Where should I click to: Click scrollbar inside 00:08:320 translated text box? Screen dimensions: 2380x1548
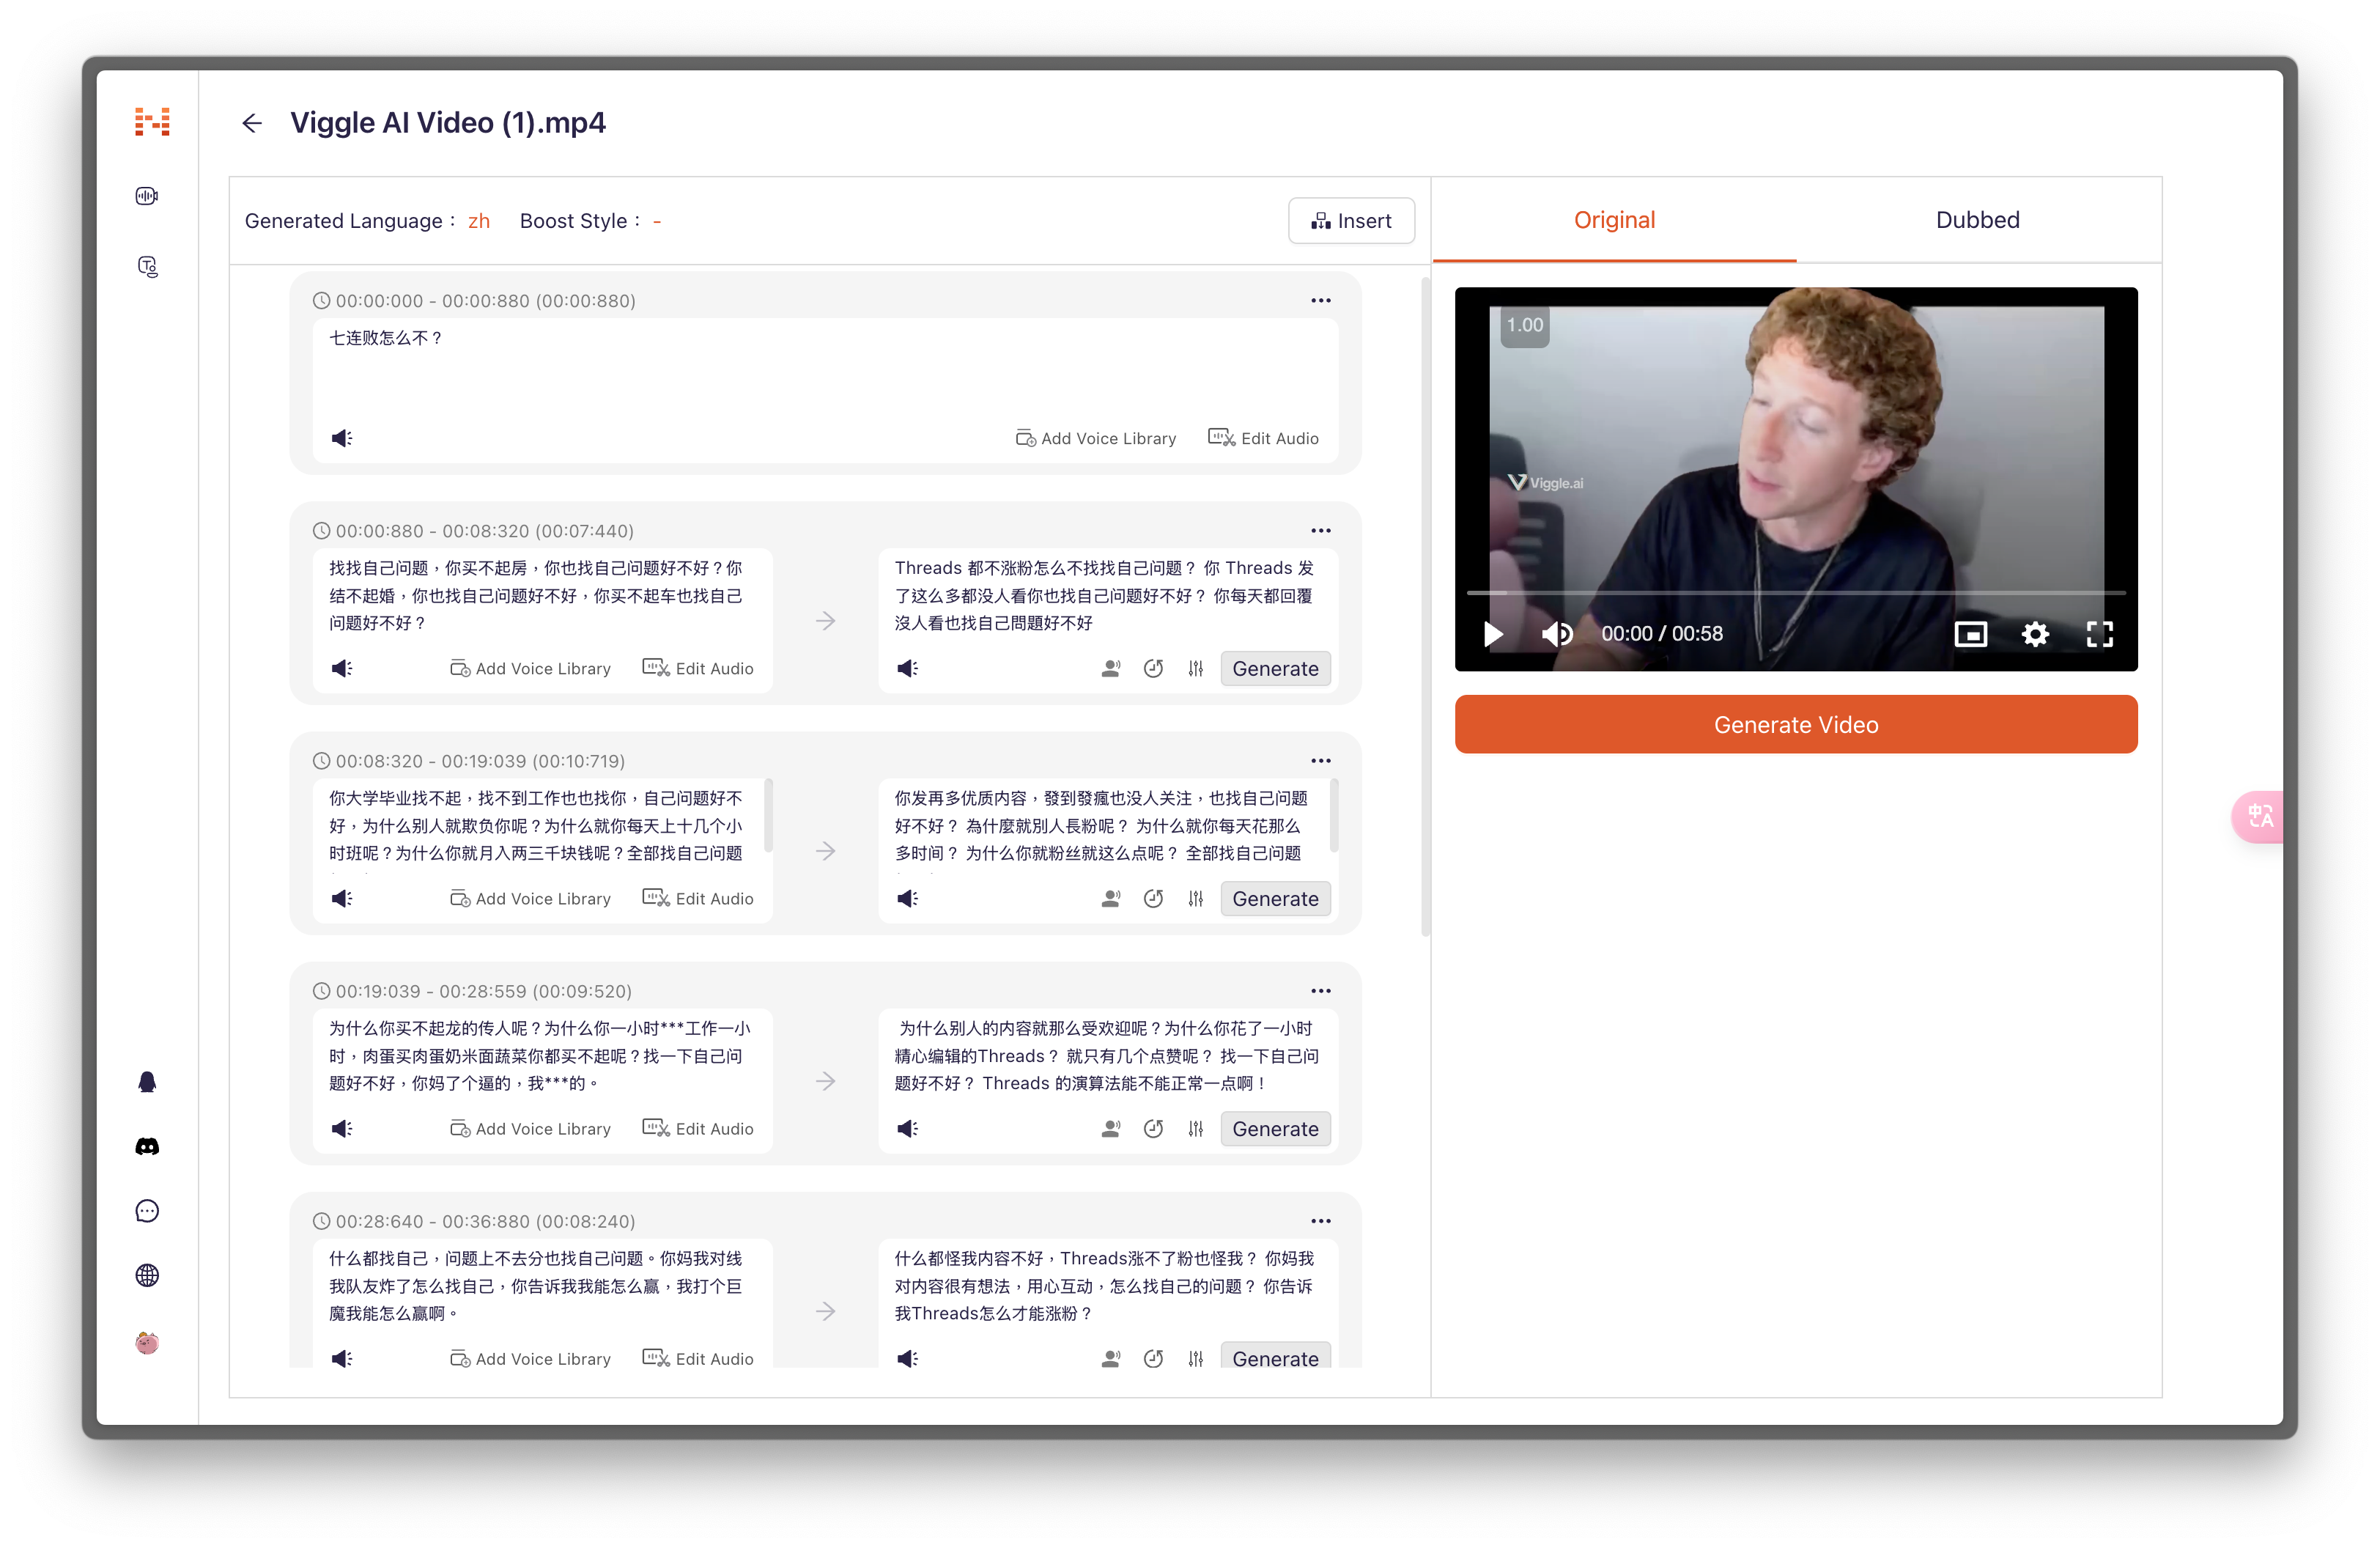pos(1334,816)
